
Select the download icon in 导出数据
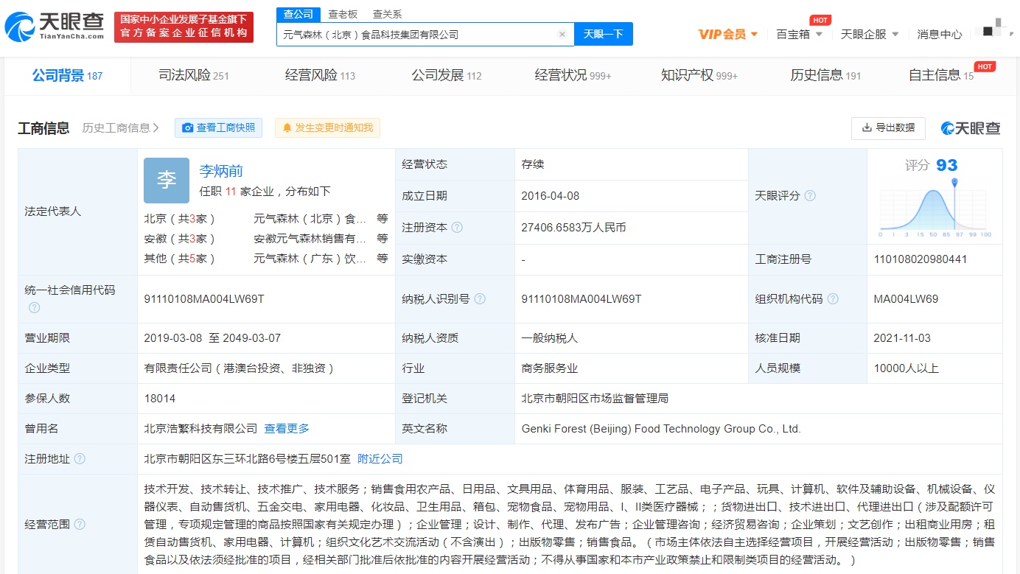[867, 127]
